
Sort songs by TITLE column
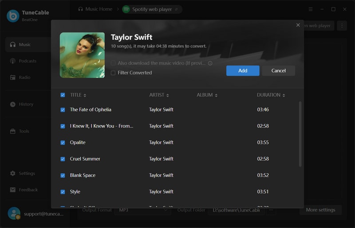pos(78,95)
